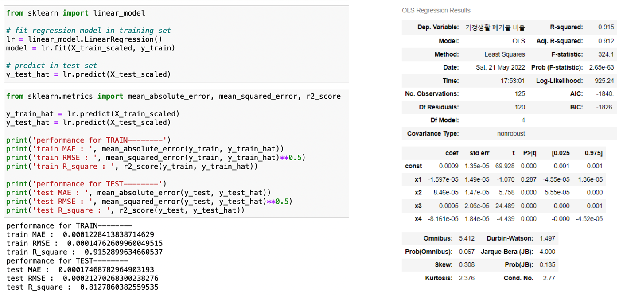The width and height of the screenshot is (623, 295).
Task: Click the comment '# fit regression model in training set'
Action: pos(89,31)
